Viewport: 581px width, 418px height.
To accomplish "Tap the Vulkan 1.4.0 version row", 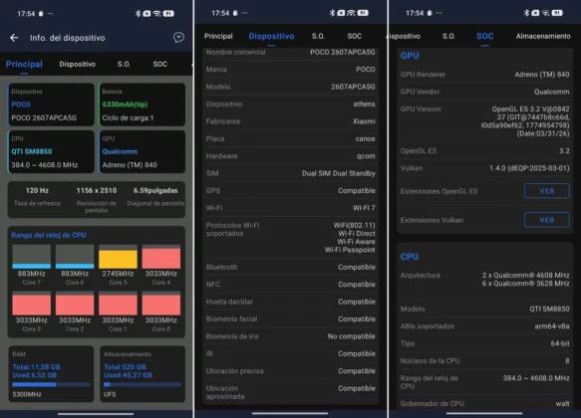I will [484, 168].
